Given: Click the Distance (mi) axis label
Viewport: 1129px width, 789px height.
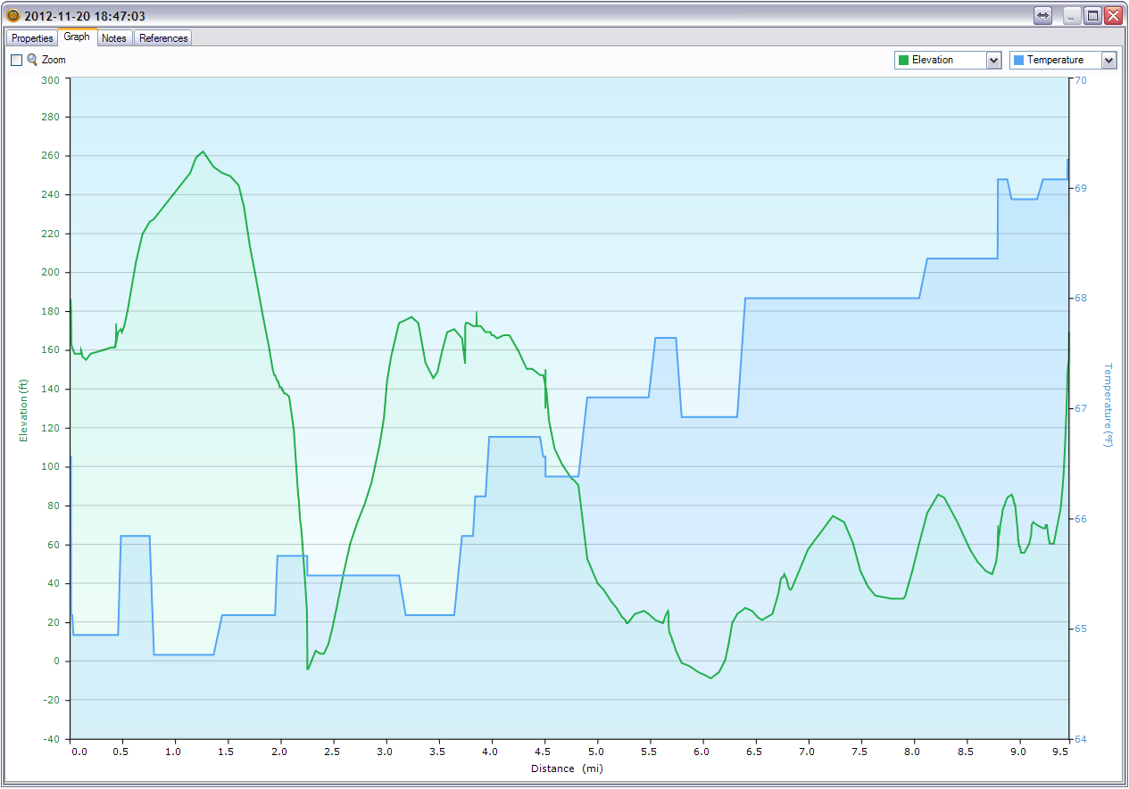Looking at the screenshot, I should click(569, 768).
